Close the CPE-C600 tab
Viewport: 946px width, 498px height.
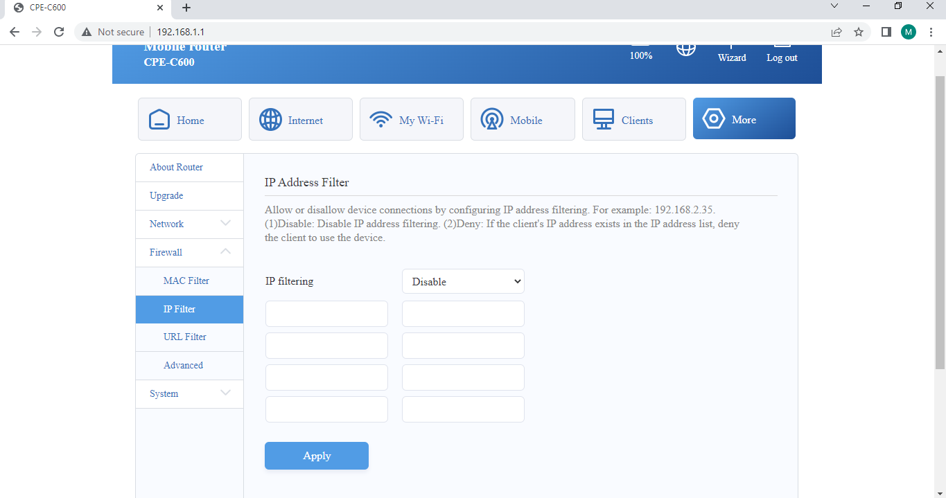[x=160, y=8]
